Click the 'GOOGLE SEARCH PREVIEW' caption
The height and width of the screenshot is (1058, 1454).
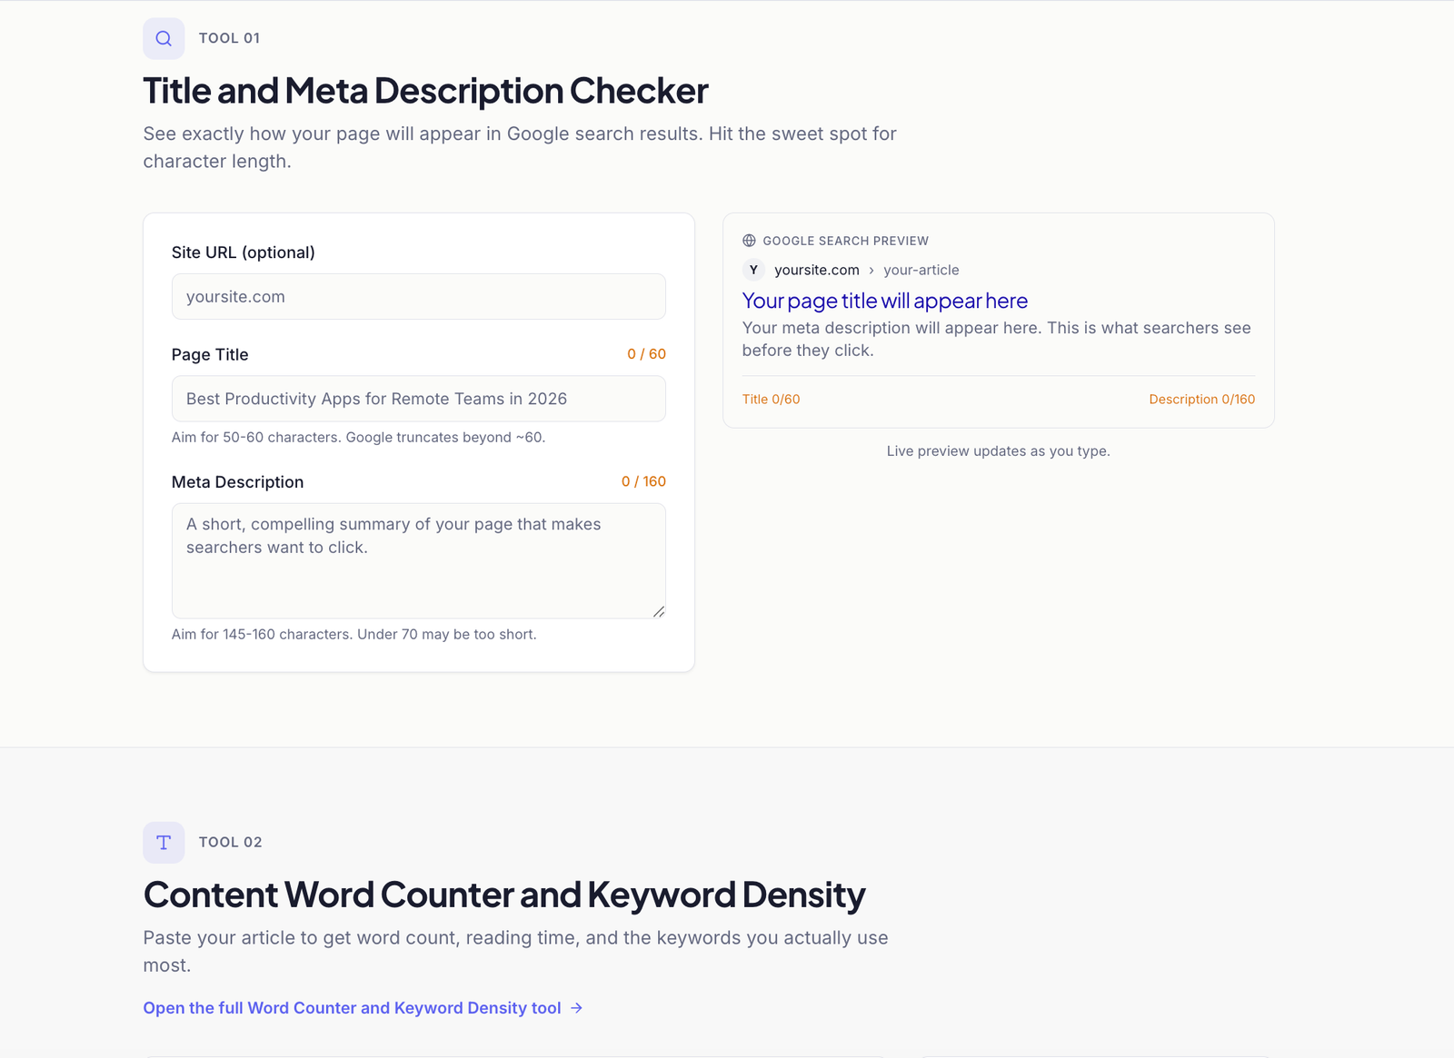click(845, 241)
